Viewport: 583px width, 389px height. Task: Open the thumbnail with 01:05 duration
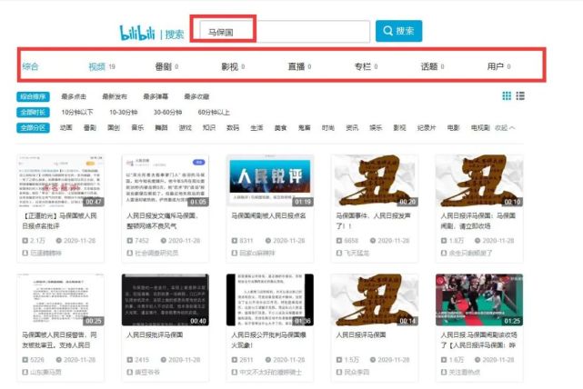click(x=166, y=181)
